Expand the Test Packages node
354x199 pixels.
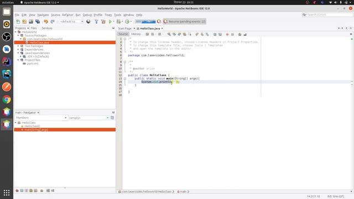(18, 46)
